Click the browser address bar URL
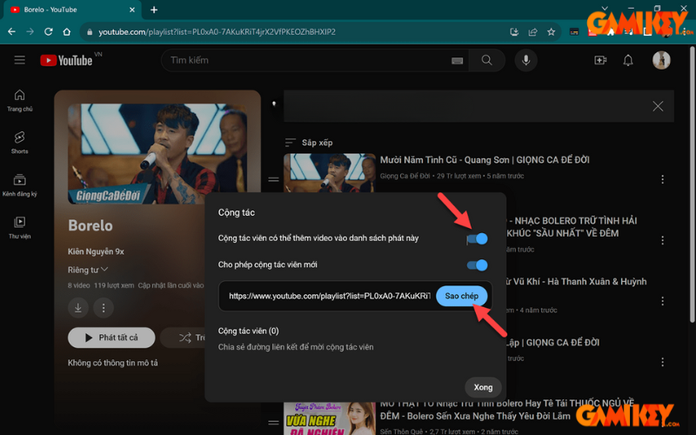The width and height of the screenshot is (696, 435). 217,32
